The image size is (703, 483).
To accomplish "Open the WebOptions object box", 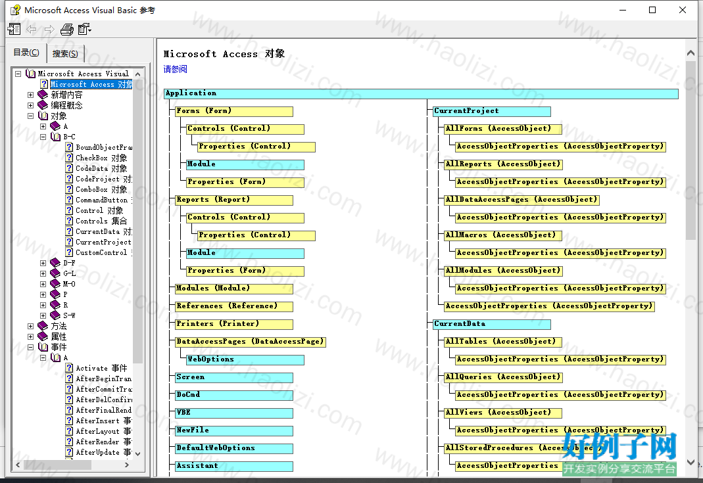I will pyautogui.click(x=245, y=360).
